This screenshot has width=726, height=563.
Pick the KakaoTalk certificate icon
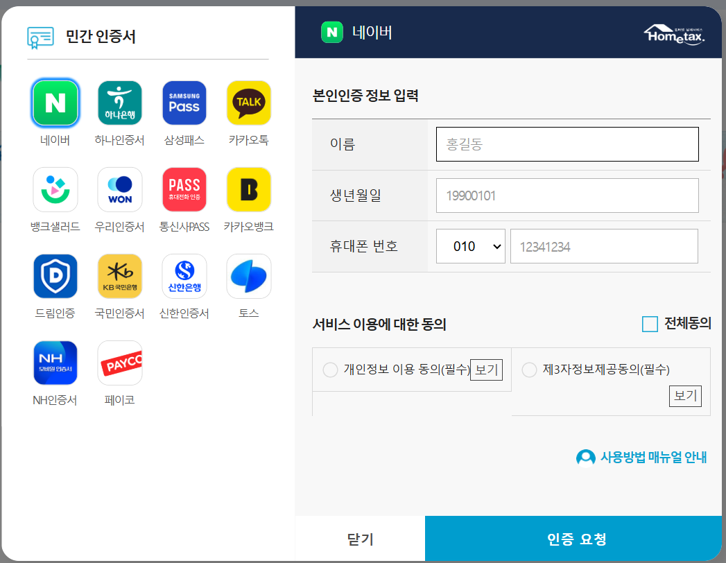point(249,103)
